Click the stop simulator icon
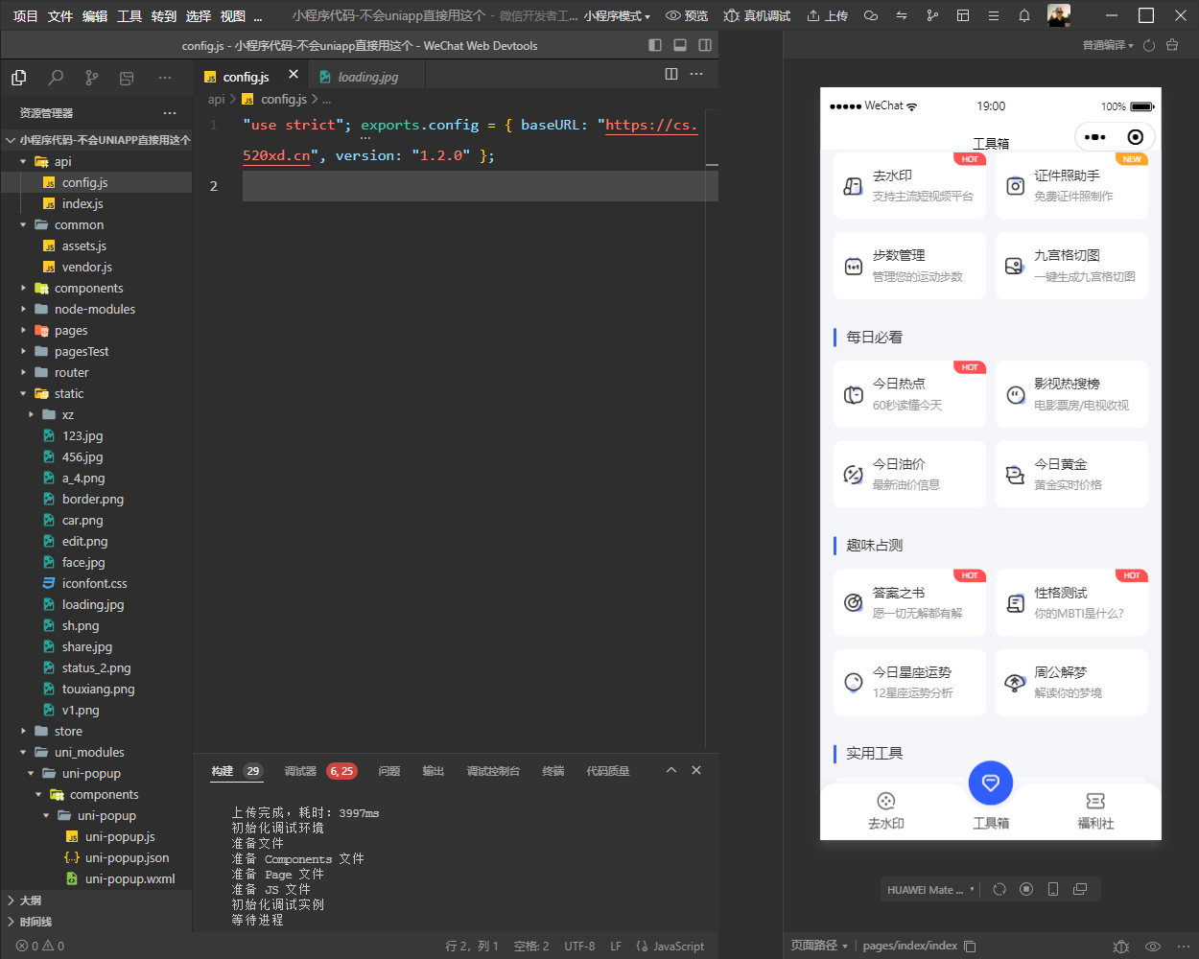This screenshot has height=959, width=1199. click(1026, 889)
